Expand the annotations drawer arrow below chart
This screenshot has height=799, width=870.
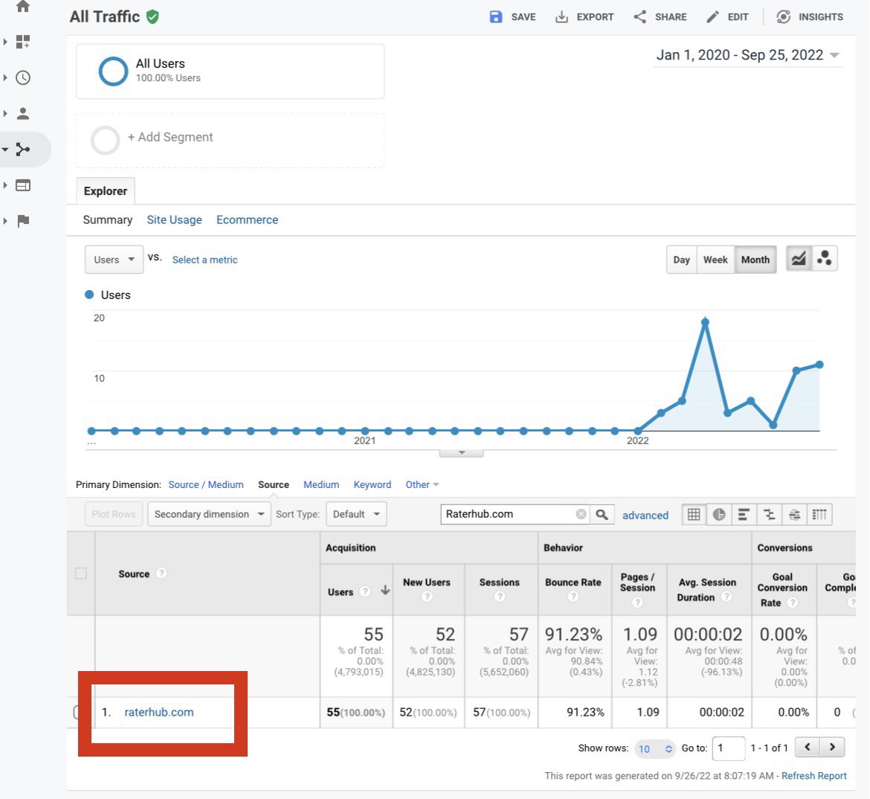462,453
